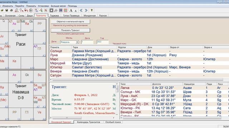This screenshot has width=229, height=128.
Task: Switch to the Даши tab
Action: pyautogui.click(x=30, y=16)
